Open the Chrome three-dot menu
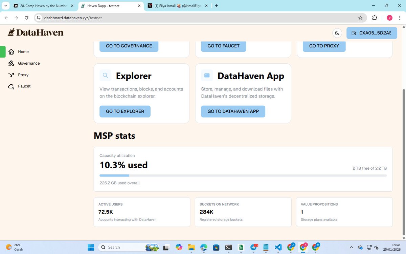Image resolution: width=406 pixels, height=254 pixels. 399,18
